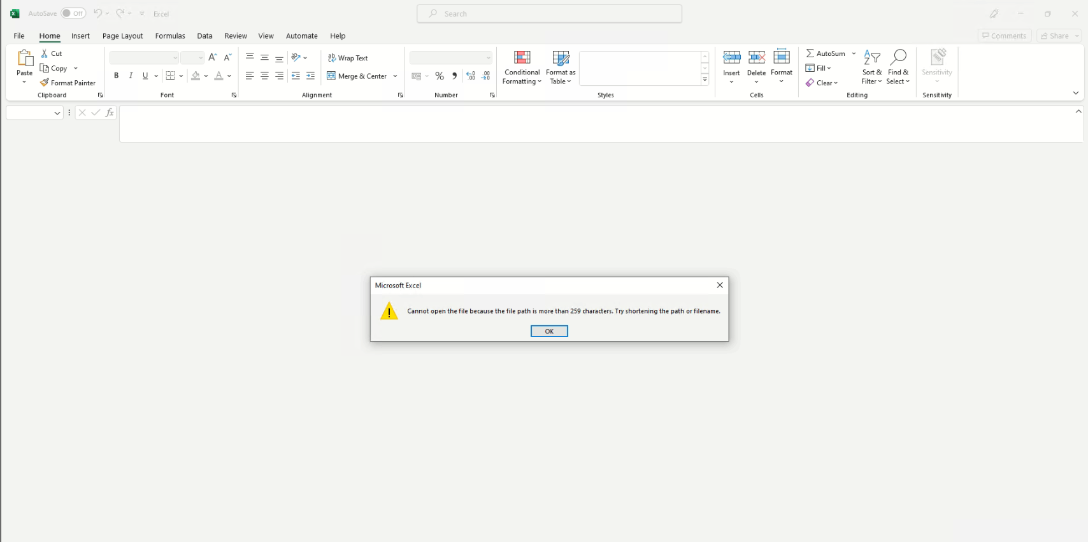1088x542 pixels.
Task: Open Format as Table gallery
Action: (561, 67)
